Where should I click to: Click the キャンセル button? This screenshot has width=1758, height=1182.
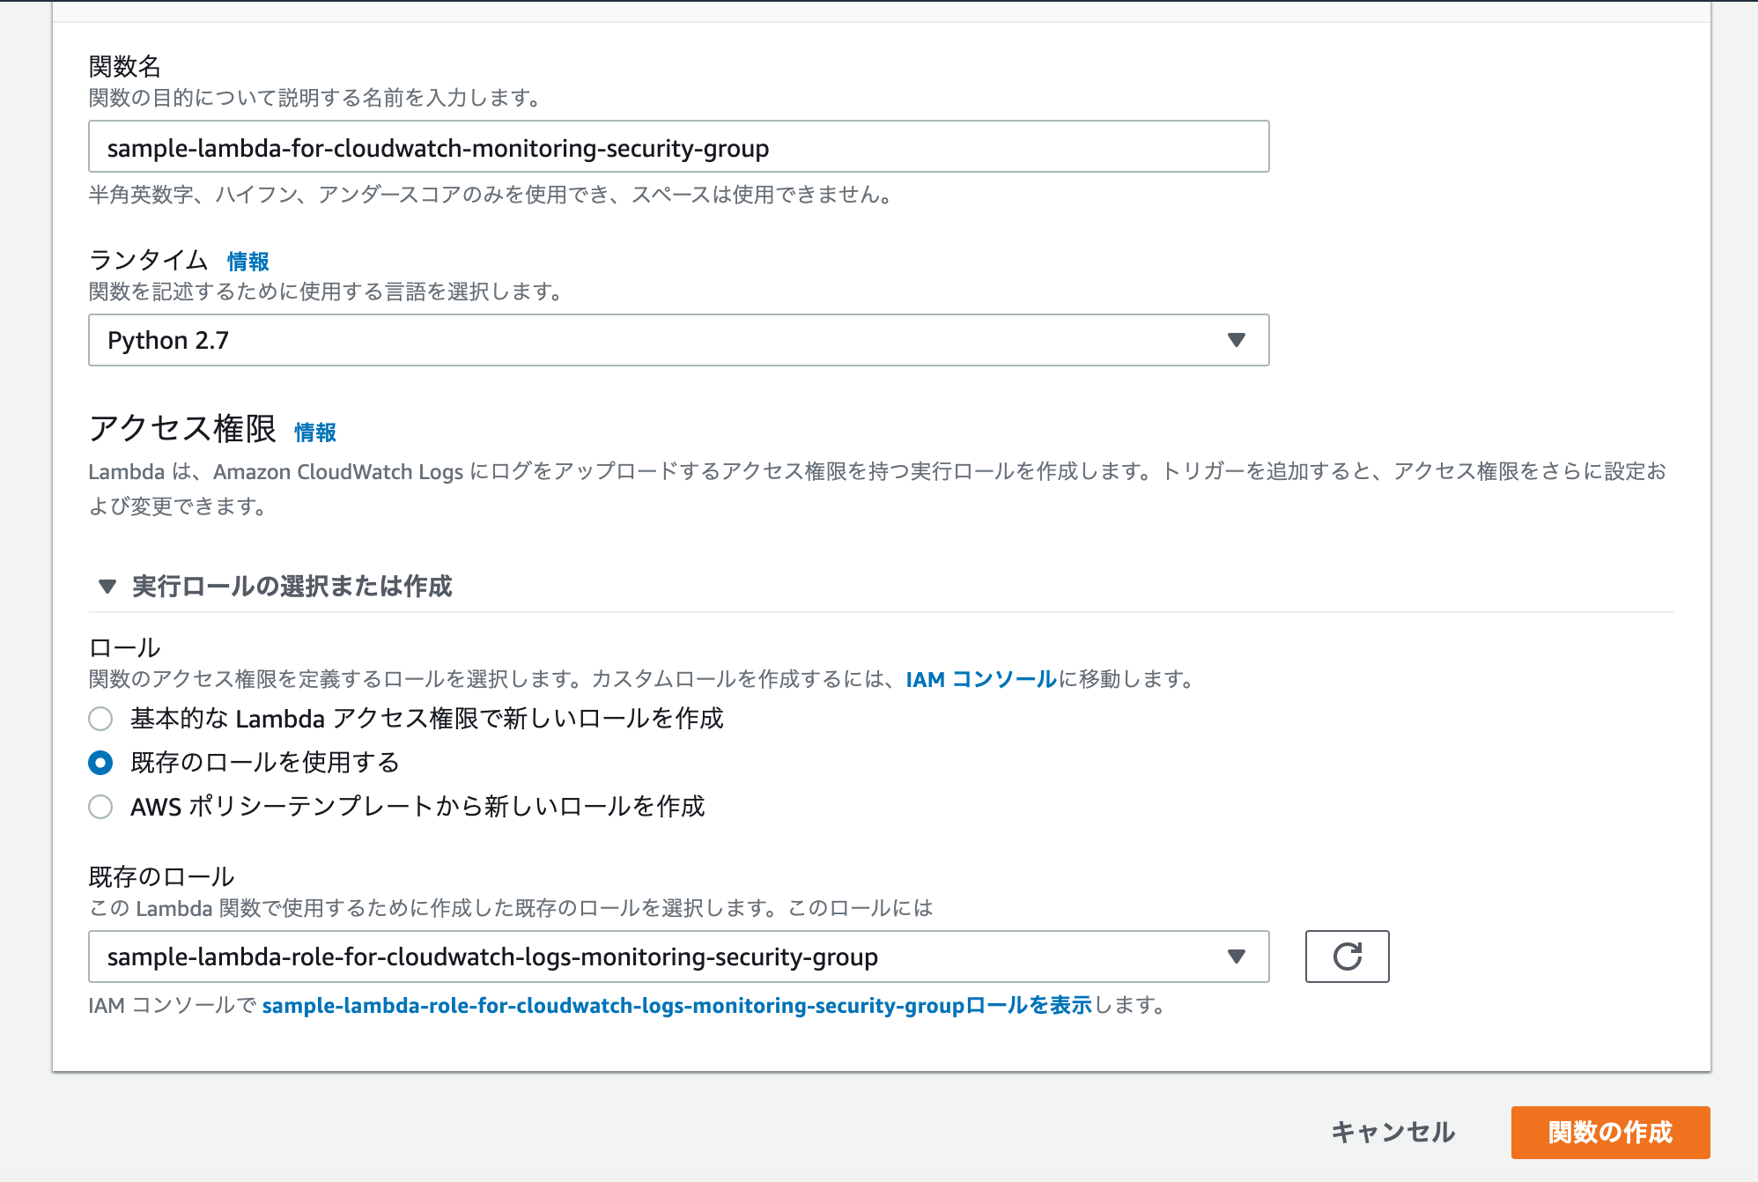[x=1393, y=1133]
